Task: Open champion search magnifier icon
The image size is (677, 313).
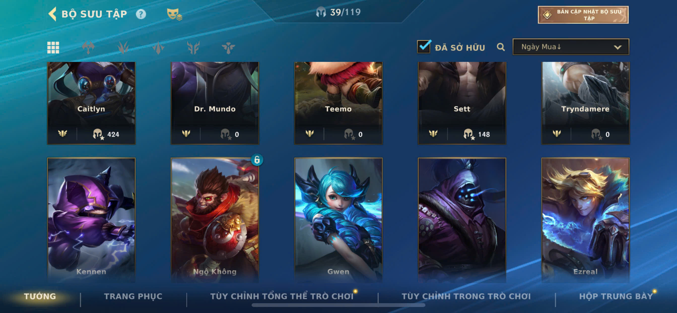Action: click(x=501, y=47)
